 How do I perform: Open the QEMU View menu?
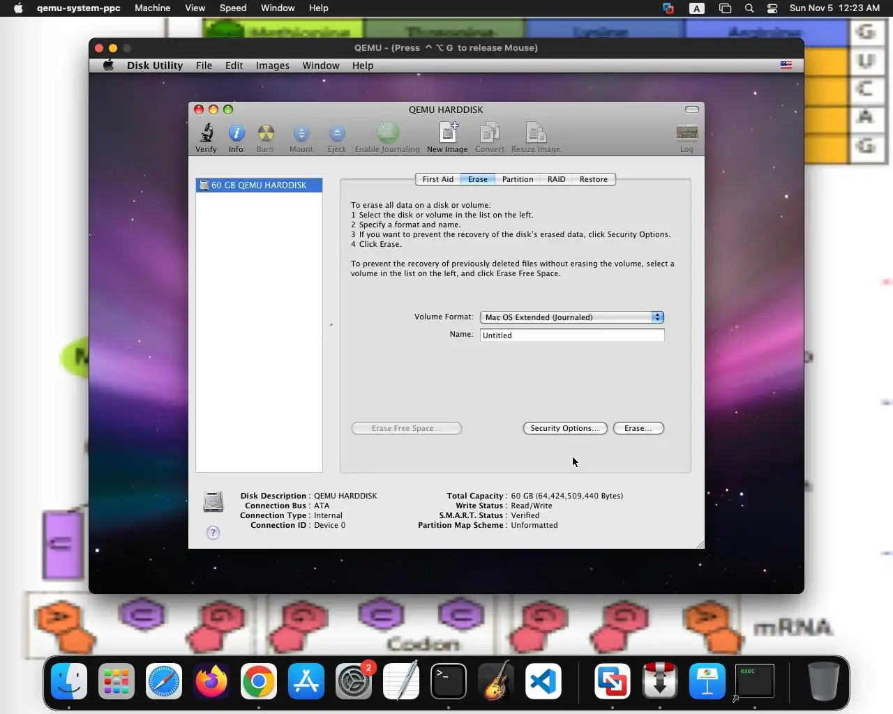tap(195, 8)
